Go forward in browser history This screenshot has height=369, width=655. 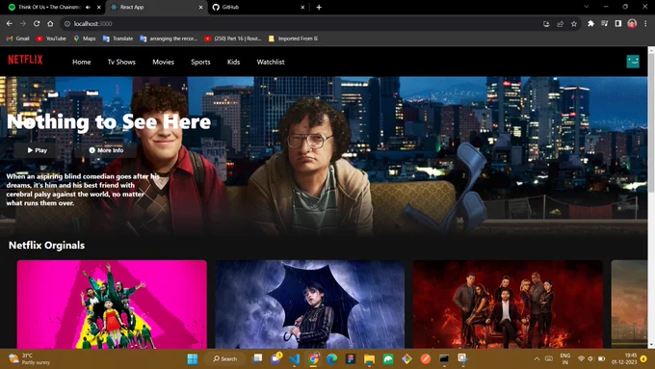click(x=23, y=24)
